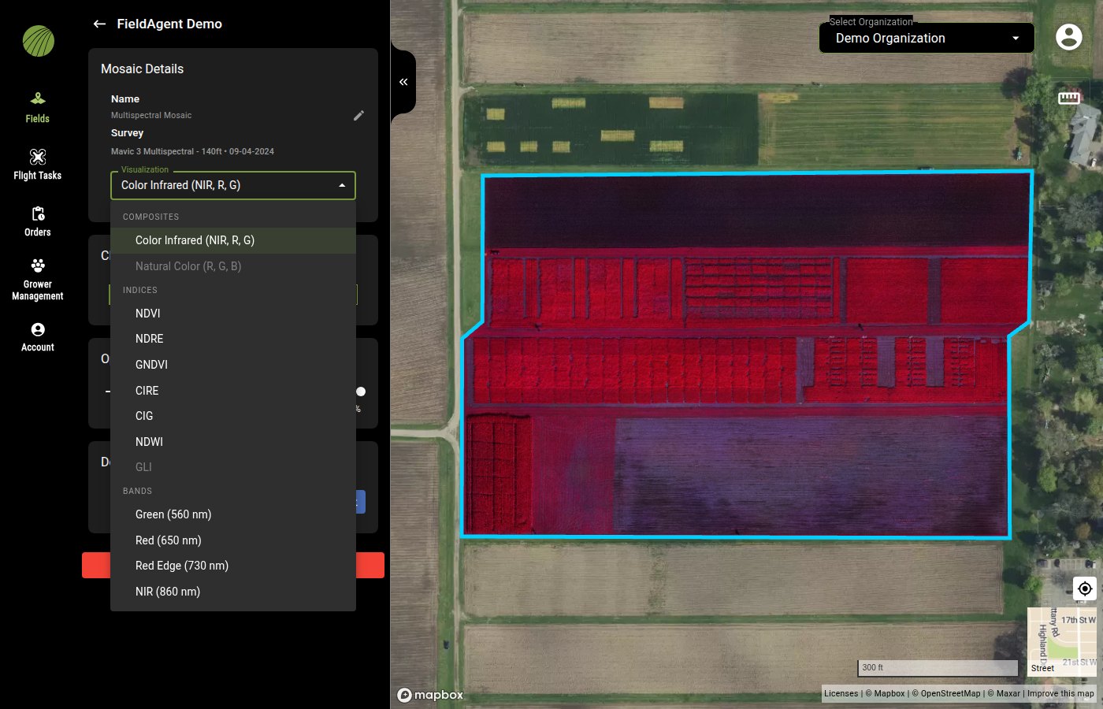Select the NDRE index

tap(233, 339)
